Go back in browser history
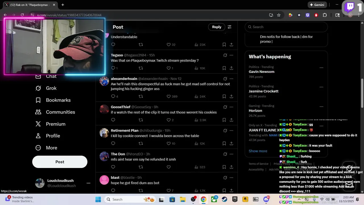This screenshot has height=205, width=364. [5, 15]
